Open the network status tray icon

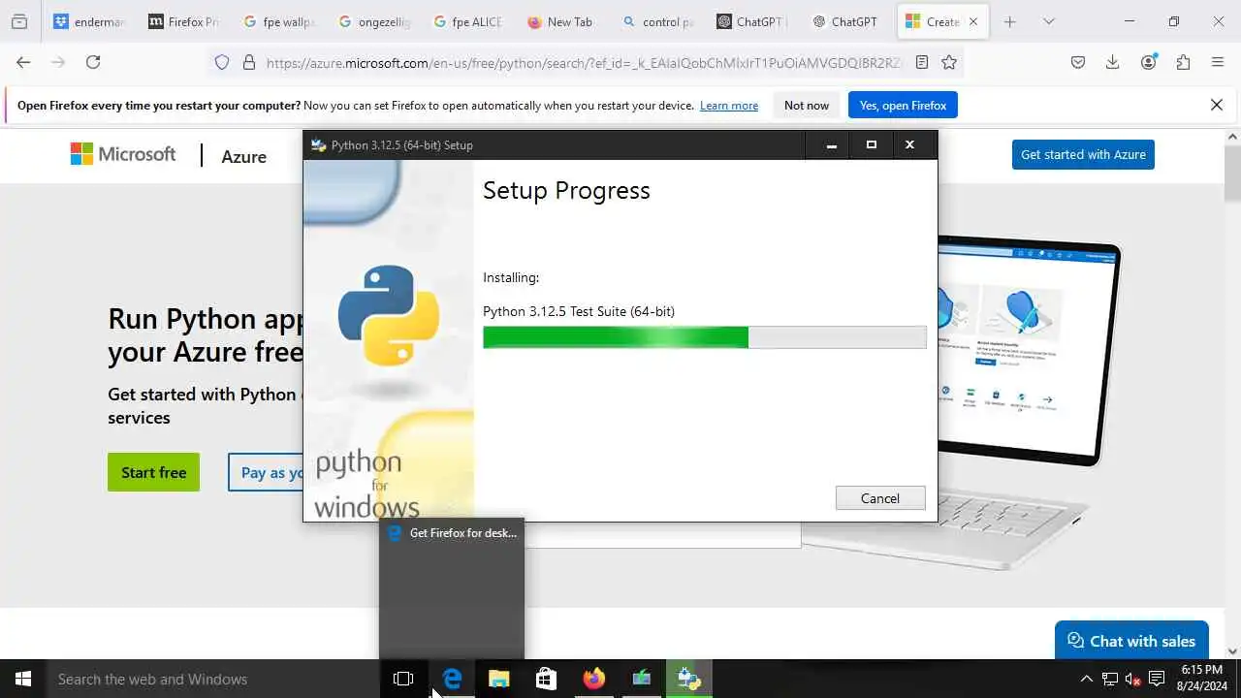pos(1110,679)
